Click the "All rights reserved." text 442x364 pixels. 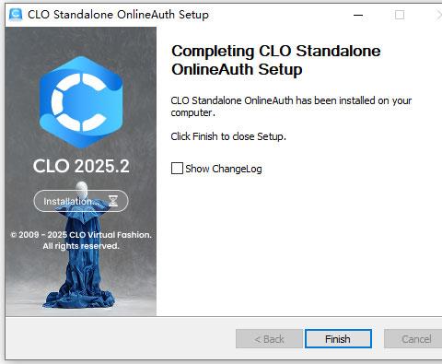(81, 246)
